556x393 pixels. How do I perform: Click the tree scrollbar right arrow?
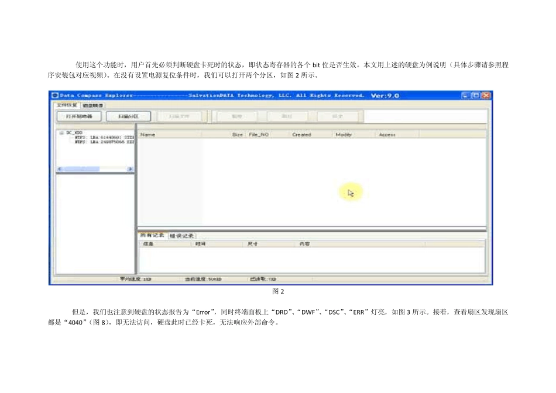(x=130, y=169)
